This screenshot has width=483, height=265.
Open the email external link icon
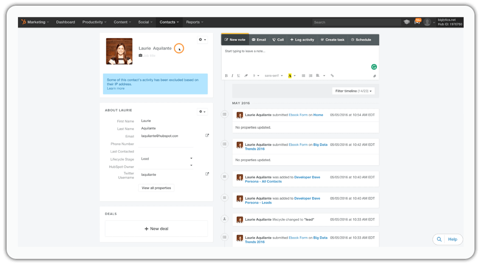point(207,135)
